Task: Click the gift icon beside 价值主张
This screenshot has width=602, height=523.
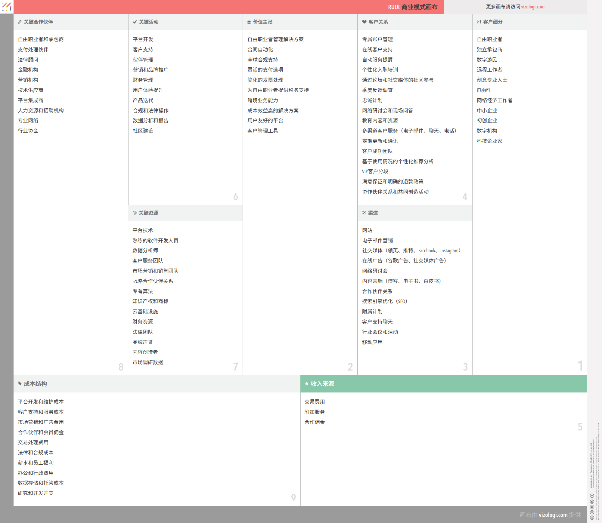Action: point(249,22)
